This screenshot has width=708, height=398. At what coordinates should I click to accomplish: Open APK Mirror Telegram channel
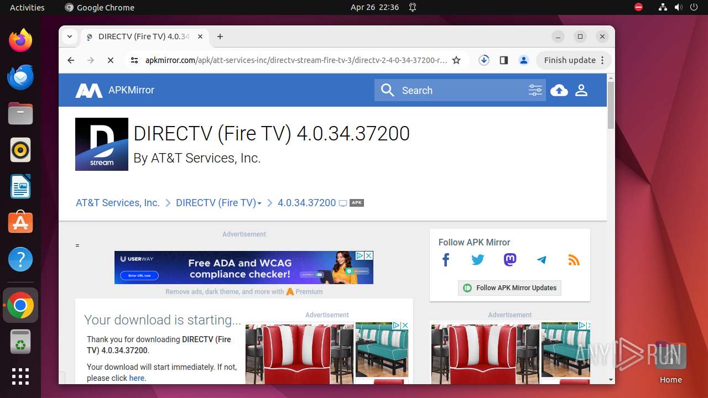click(542, 260)
